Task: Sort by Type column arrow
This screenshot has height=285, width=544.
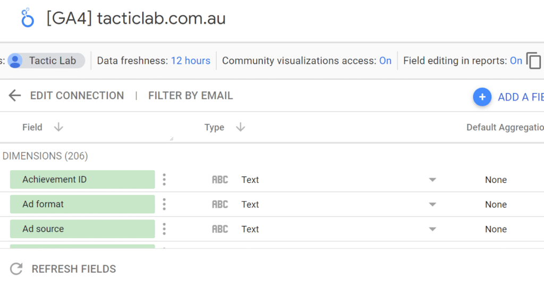Action: (x=240, y=128)
